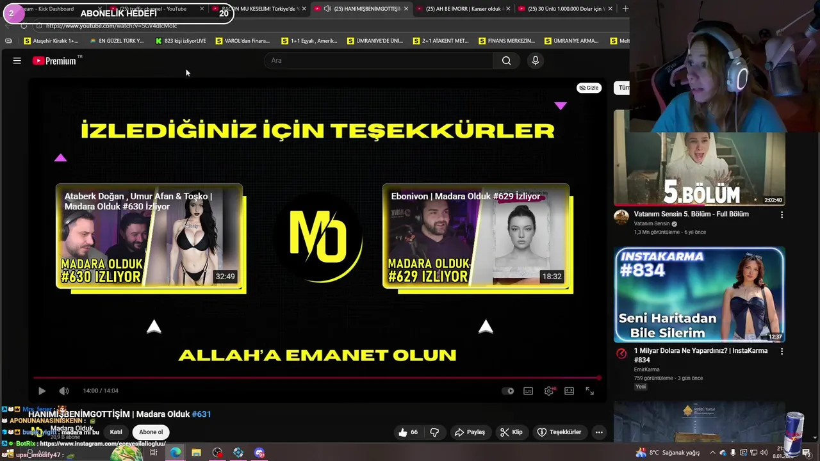Open the Task View taskbar icon
The height and width of the screenshot is (461, 820).
pos(154,453)
